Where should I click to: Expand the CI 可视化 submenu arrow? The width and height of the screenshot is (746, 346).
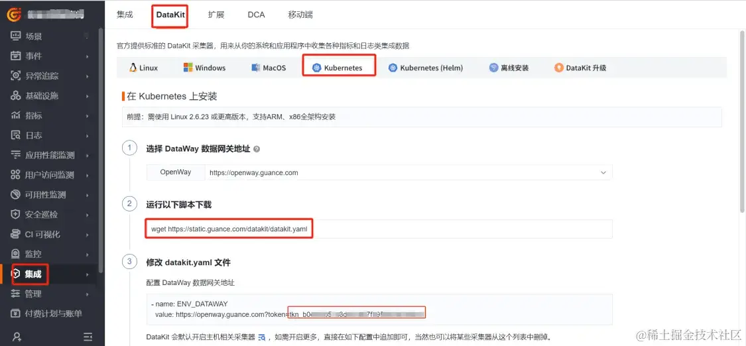pyautogui.click(x=88, y=235)
